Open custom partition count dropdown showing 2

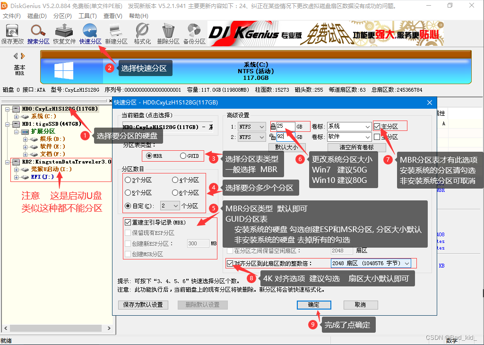170,206
